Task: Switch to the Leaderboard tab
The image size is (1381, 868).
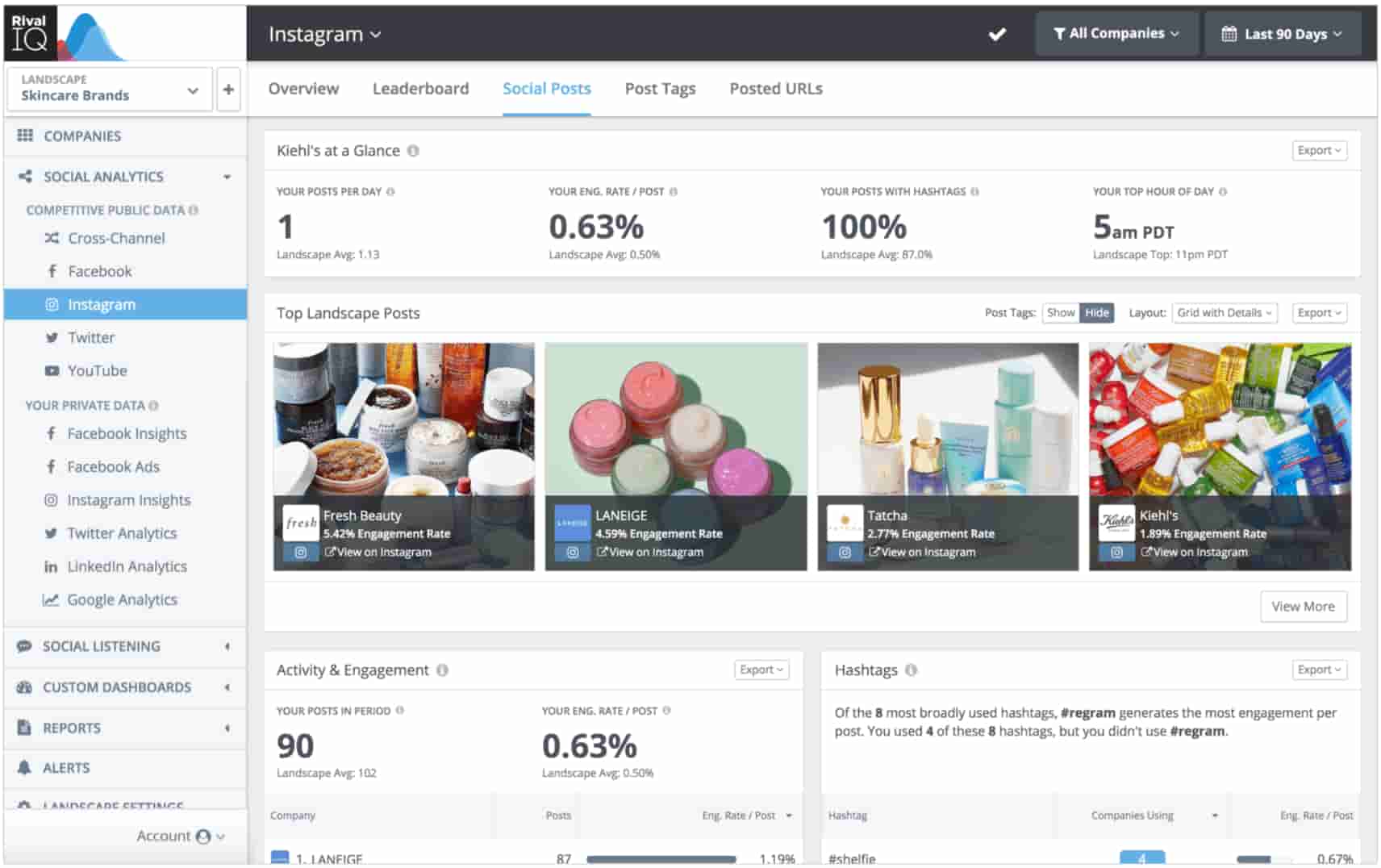Action: (x=420, y=89)
